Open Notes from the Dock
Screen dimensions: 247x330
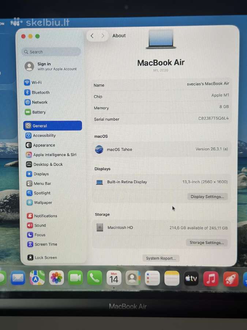tap(172, 278)
